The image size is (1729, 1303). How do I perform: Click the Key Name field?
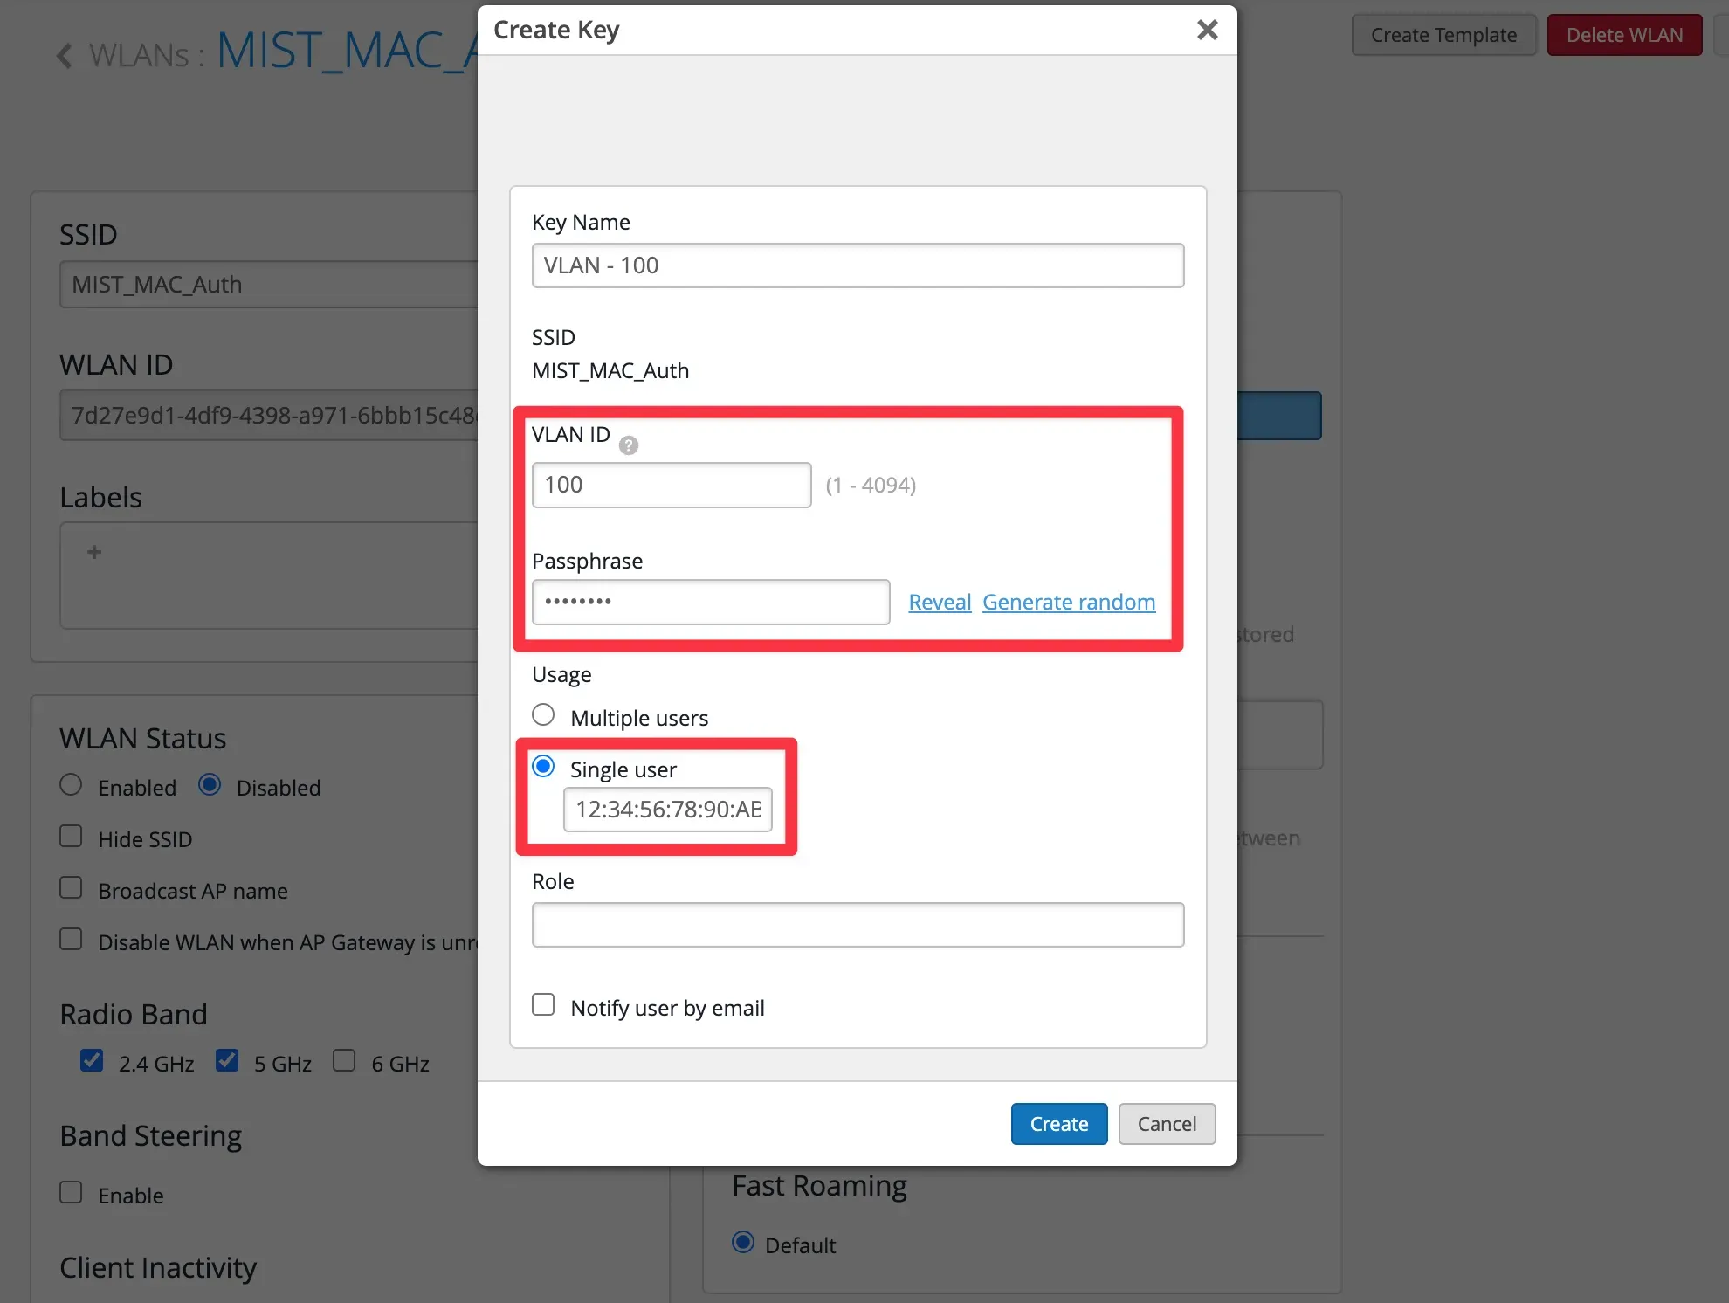[x=858, y=265]
